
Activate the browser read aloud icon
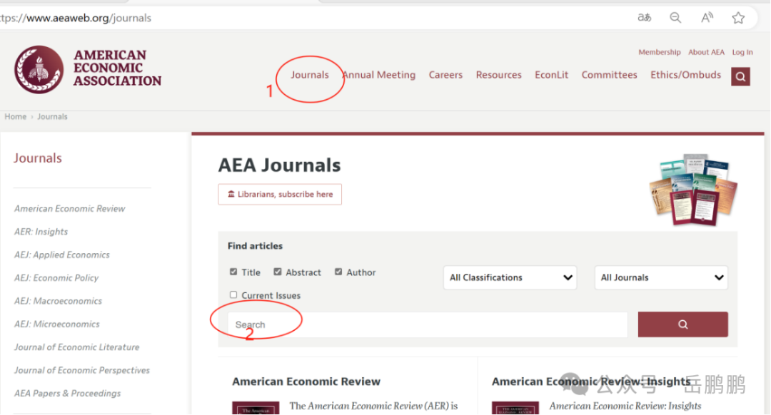click(707, 18)
